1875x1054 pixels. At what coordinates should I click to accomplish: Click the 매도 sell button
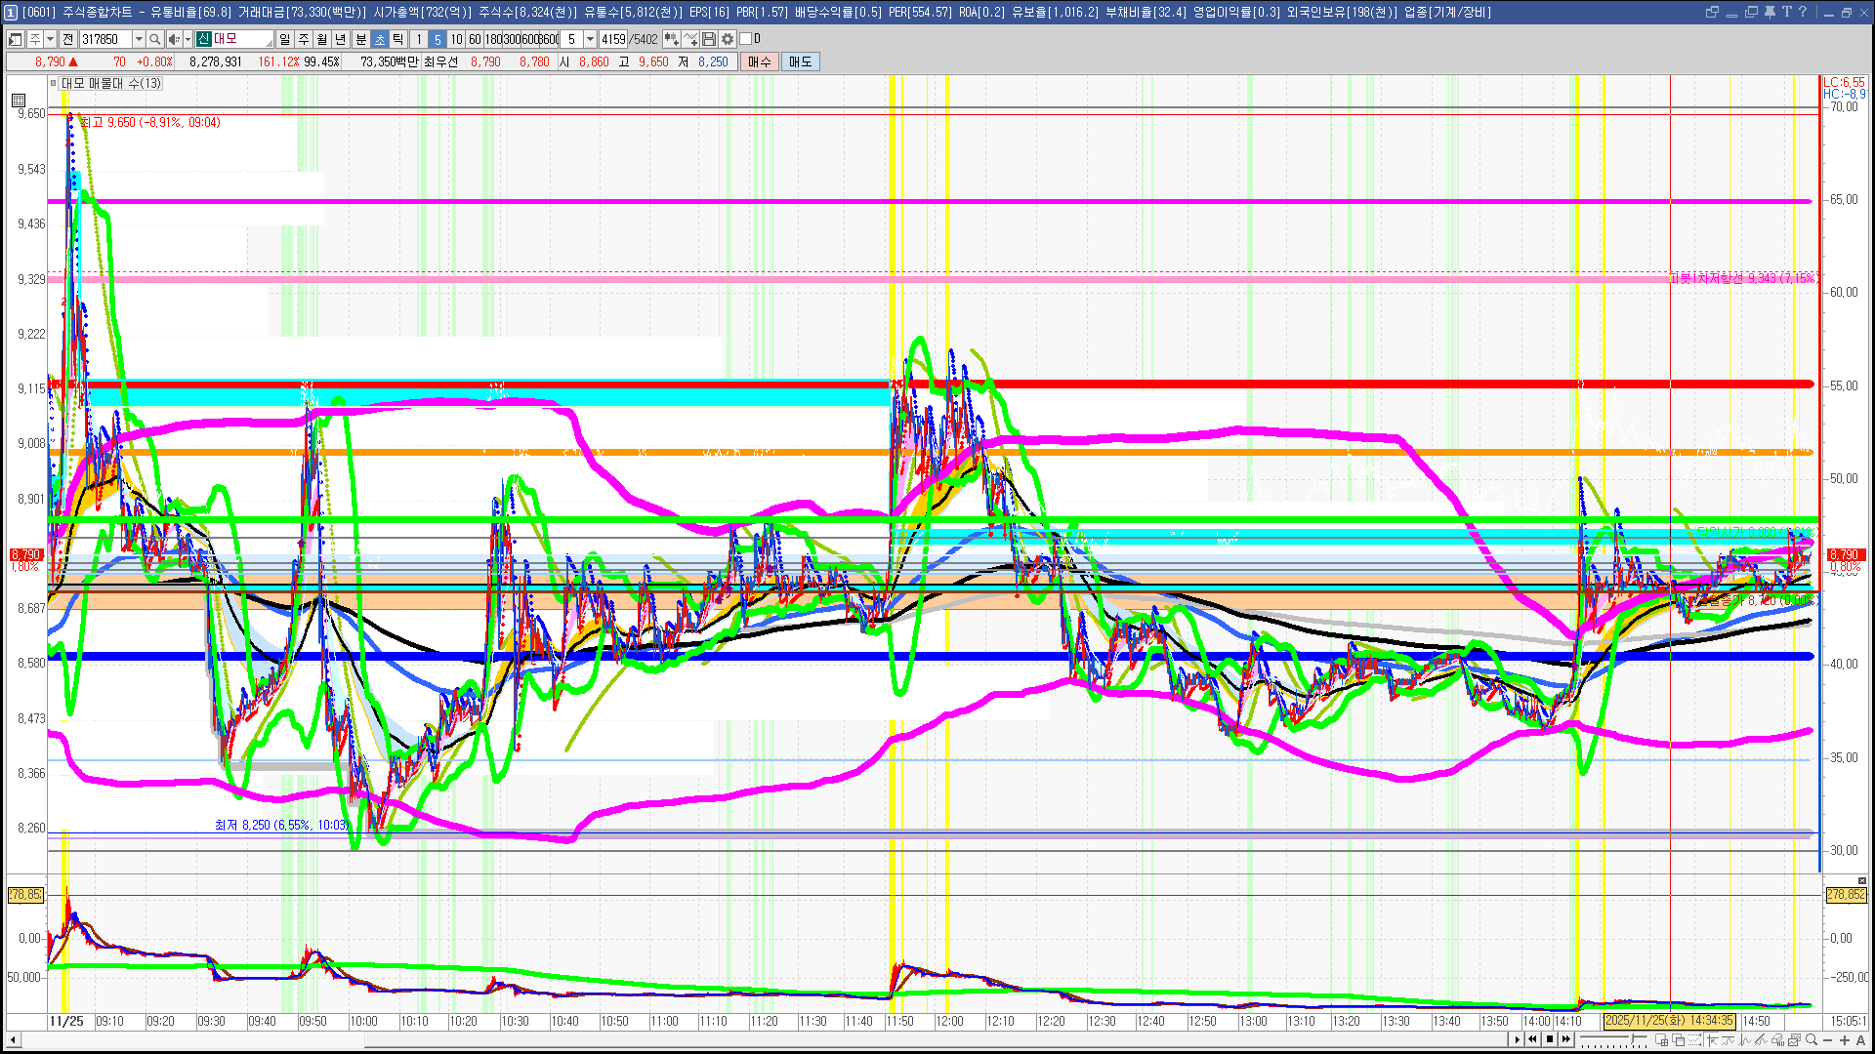[801, 61]
